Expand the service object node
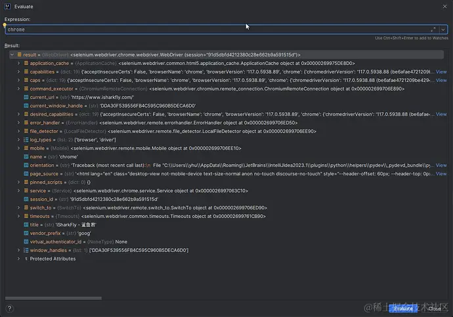The width and height of the screenshot is (453, 317). coord(18,191)
